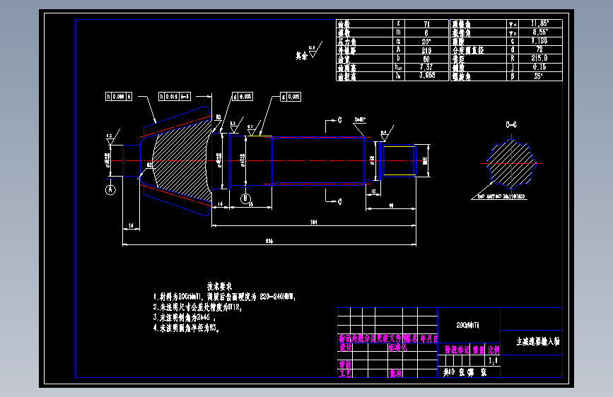Click the leftmost tolerance frame referencing datum A
This screenshot has height=397, width=613.
pos(119,96)
